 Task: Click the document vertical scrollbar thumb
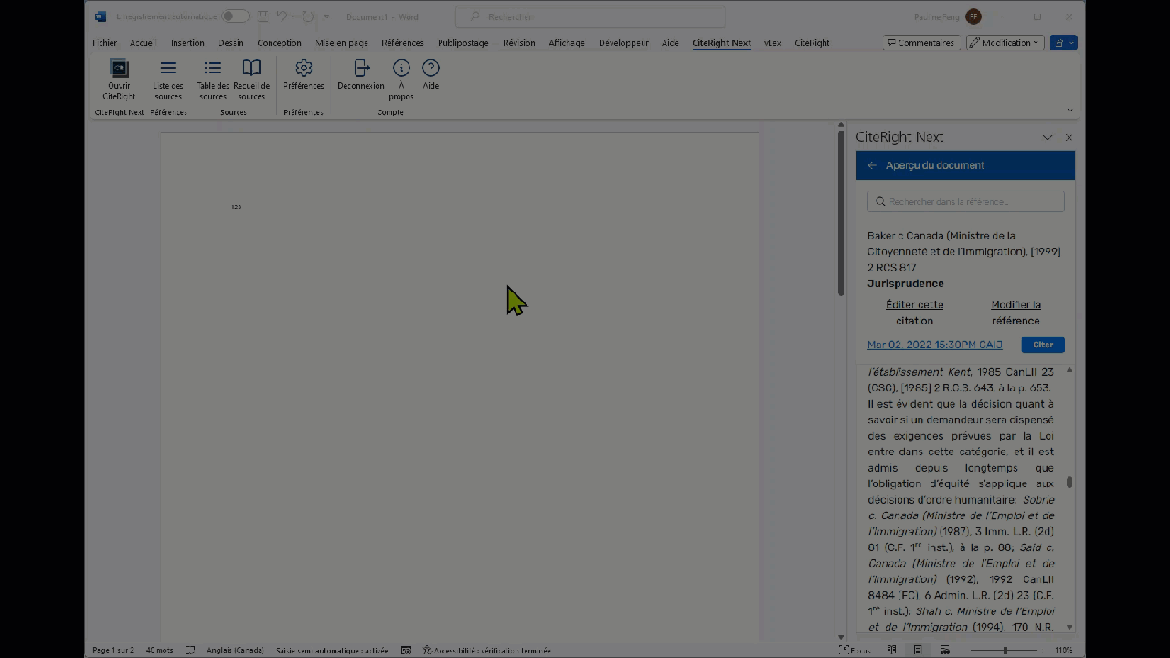tap(841, 214)
